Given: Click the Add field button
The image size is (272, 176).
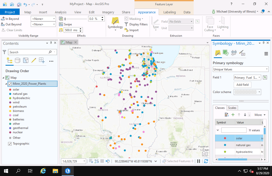Looking at the screenshot, I should click(242, 85).
